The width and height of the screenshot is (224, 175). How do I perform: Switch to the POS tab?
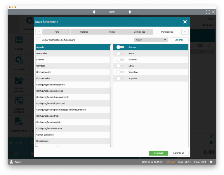click(x=57, y=32)
